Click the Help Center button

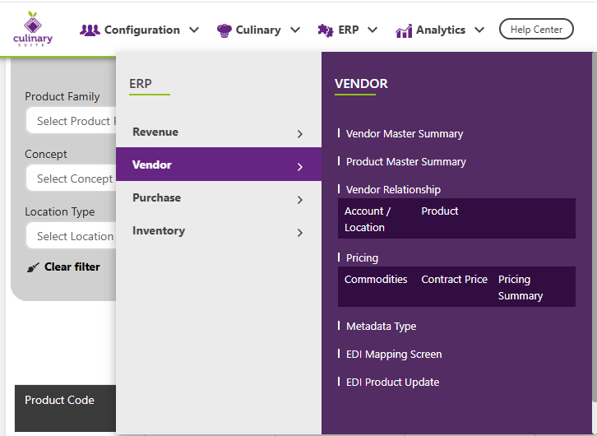click(x=536, y=29)
